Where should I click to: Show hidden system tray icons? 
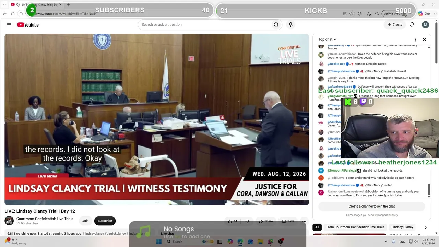click(386, 242)
